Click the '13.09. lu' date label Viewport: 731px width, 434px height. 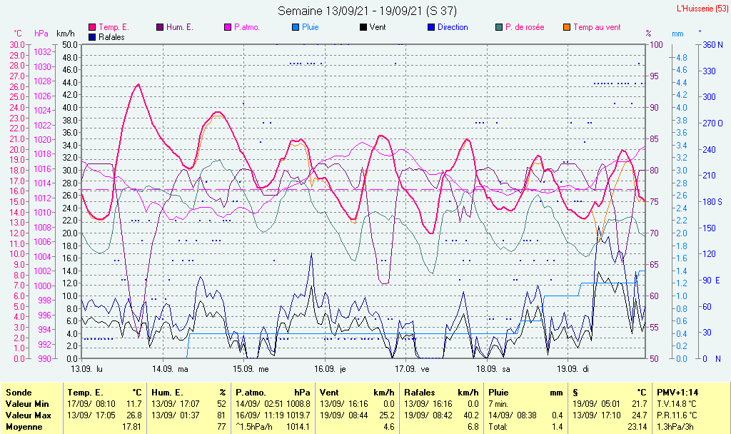coord(86,369)
